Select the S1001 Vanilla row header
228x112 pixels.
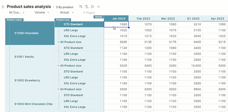(x=30, y=57)
